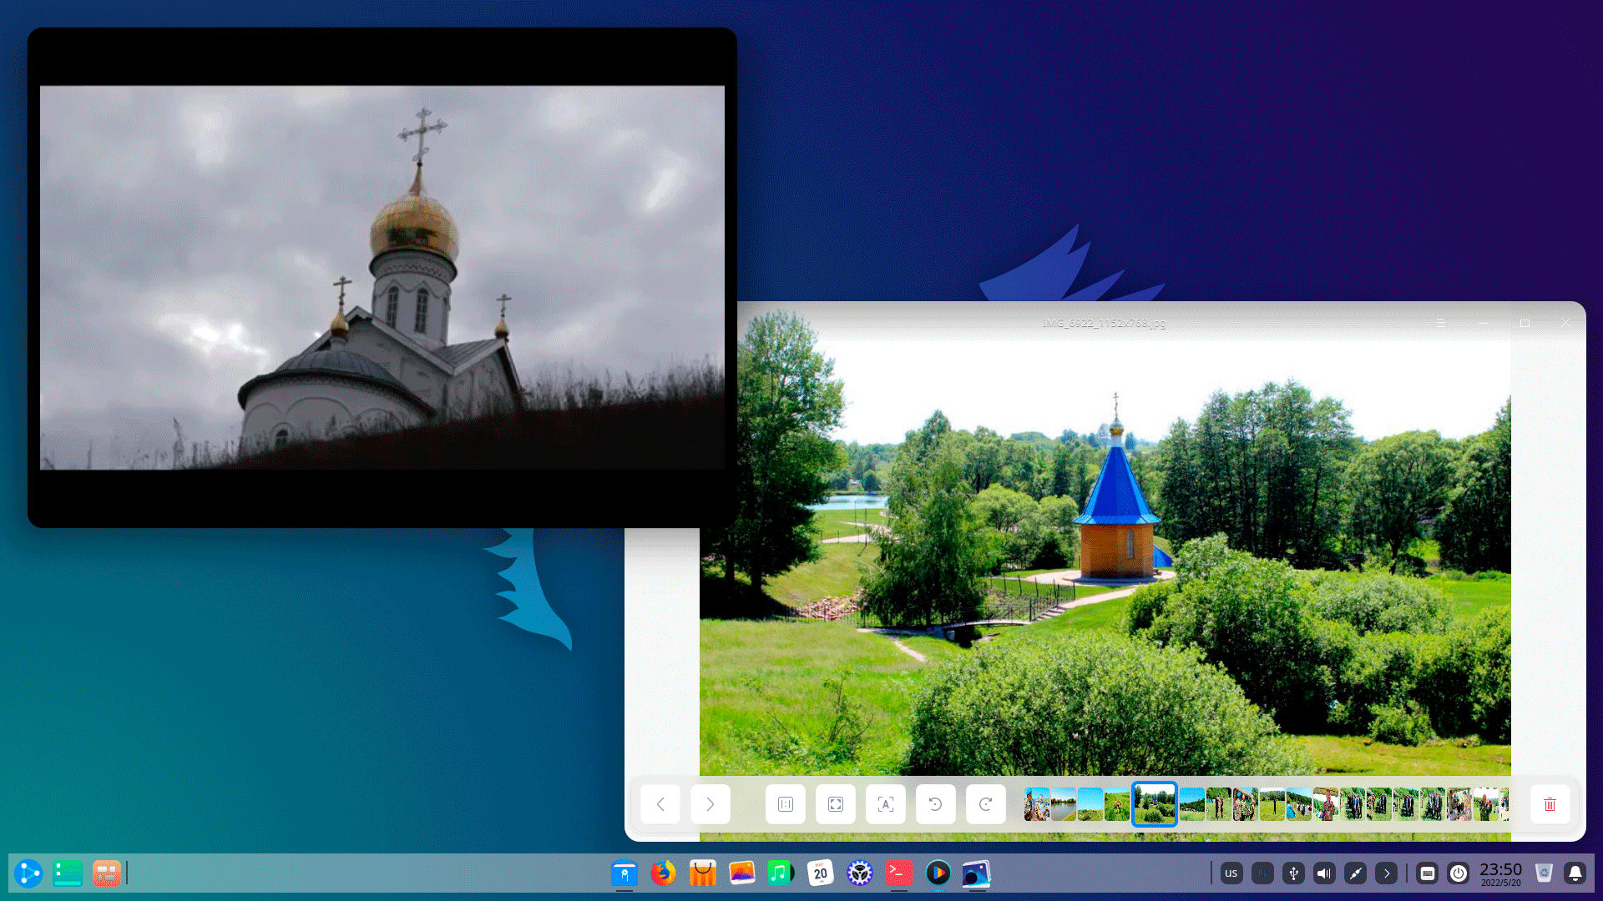Fit image to window icon
Screen dimensions: 1603x901
(836, 804)
